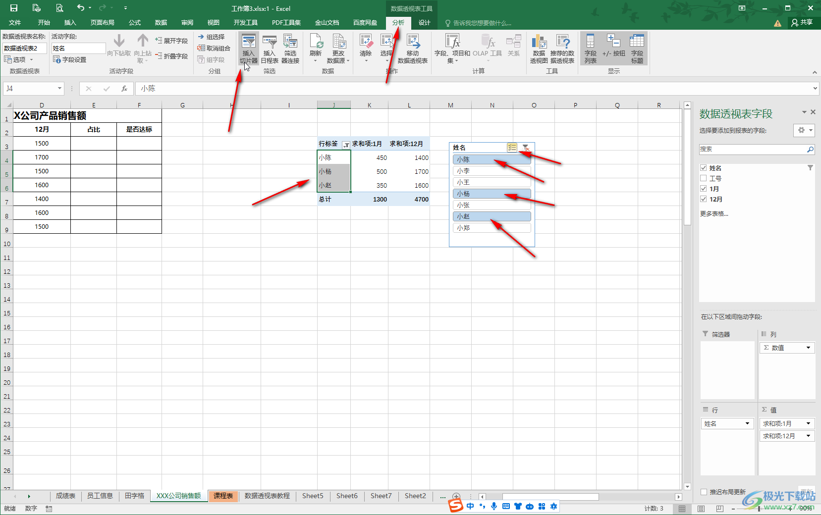Switch to Page Layout view icon
Viewport: 821px width, 515px height.
tap(701, 509)
